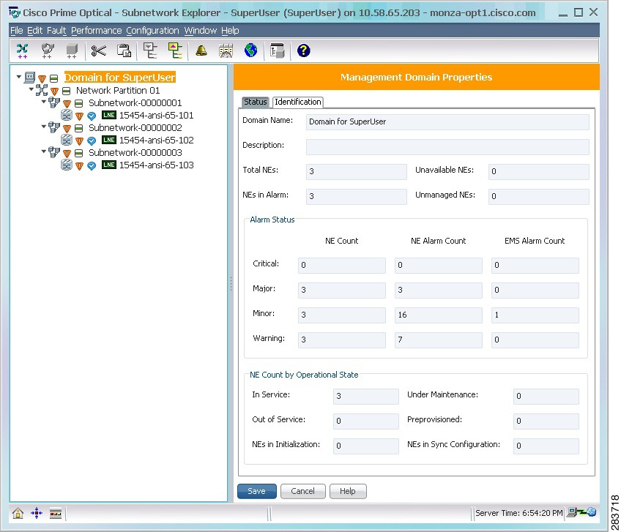Click the Major NE Count field
Screen dimensions: 621x532
point(342,290)
